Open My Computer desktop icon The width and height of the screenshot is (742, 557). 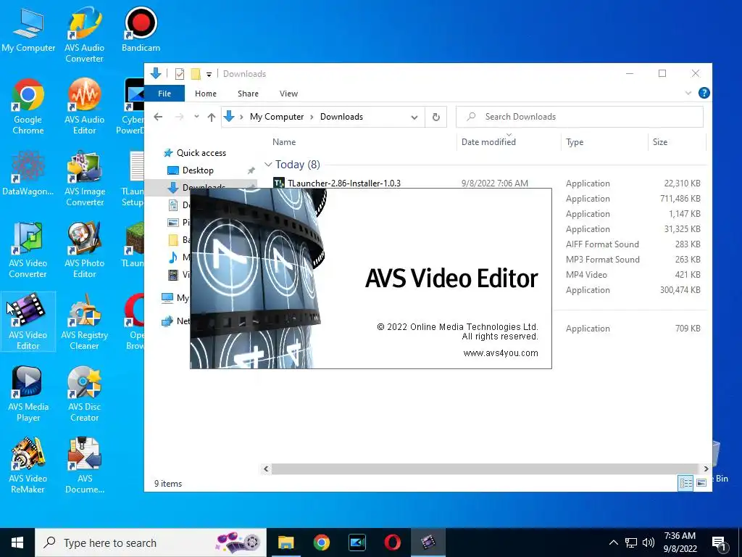tap(28, 30)
